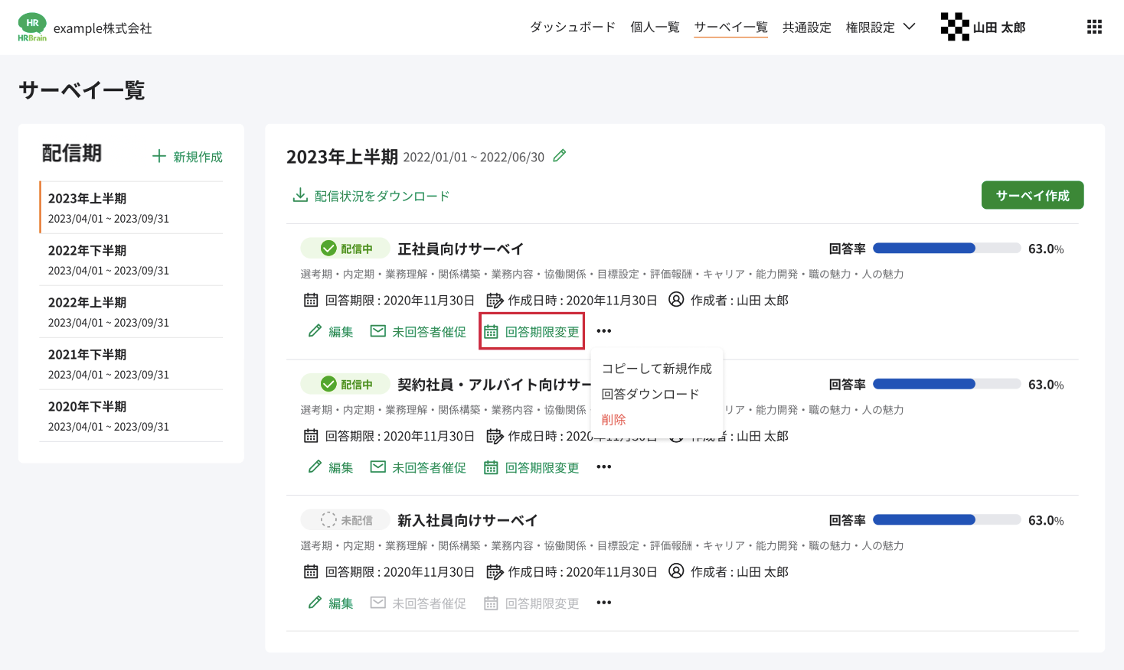Screen dimensions: 1124x670
Task: Click the 回答率 progress bar for 正社員向けサーベイ
Action: pos(946,248)
